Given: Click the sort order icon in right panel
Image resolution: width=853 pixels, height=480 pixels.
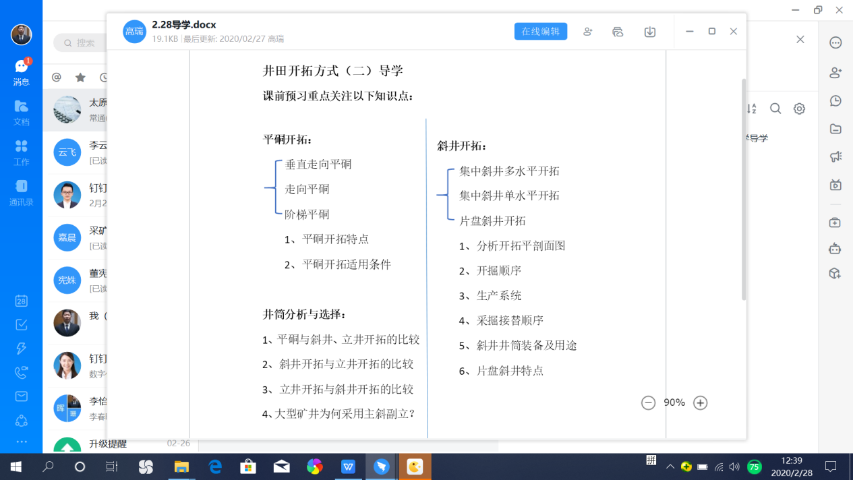Looking at the screenshot, I should click(x=751, y=109).
